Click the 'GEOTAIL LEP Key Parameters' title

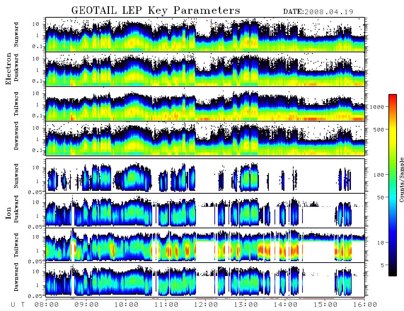pyautogui.click(x=156, y=10)
